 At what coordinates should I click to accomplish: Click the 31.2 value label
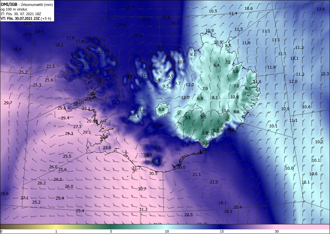pyautogui.click(x=143, y=209)
